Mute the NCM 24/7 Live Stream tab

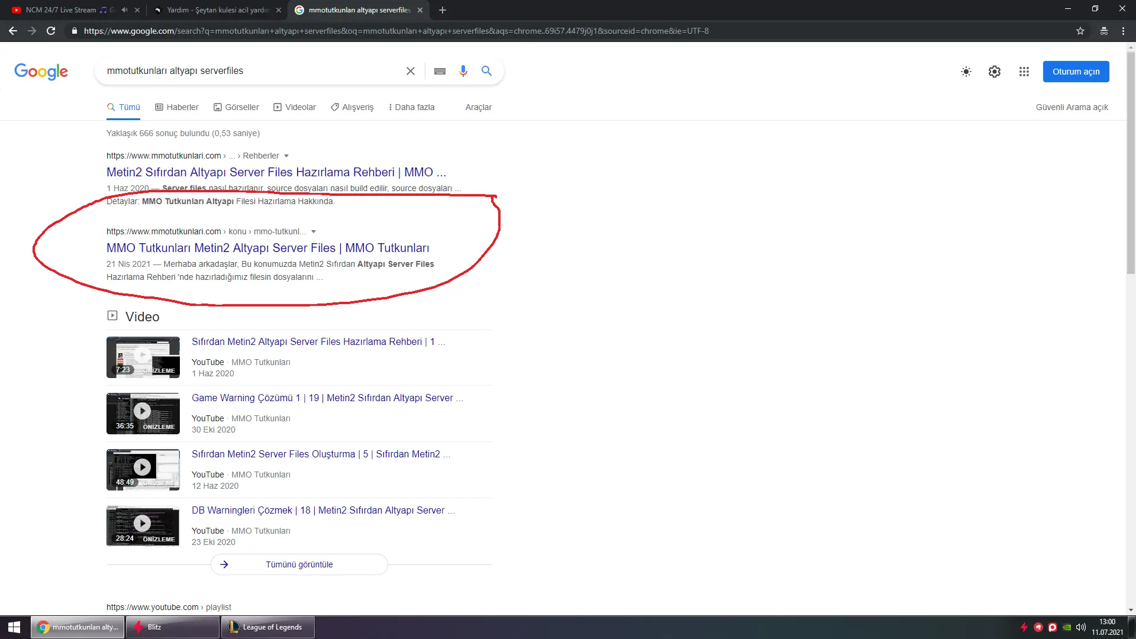point(124,10)
